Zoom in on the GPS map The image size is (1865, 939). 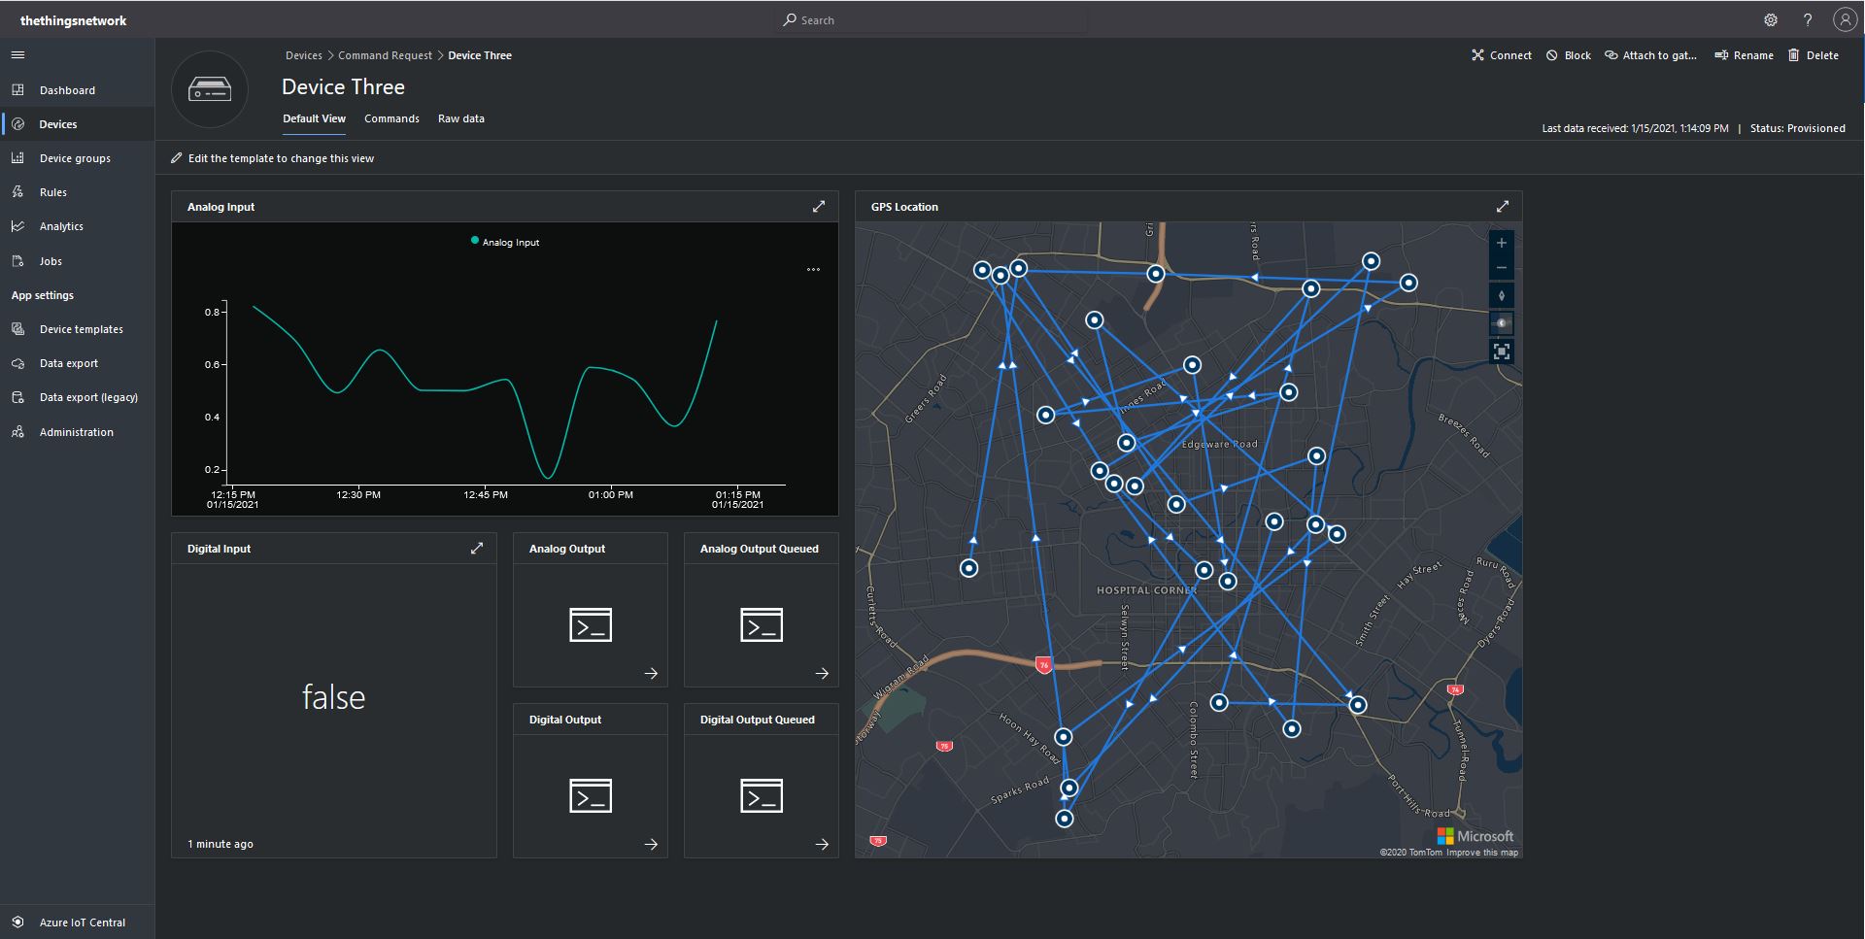click(x=1501, y=243)
